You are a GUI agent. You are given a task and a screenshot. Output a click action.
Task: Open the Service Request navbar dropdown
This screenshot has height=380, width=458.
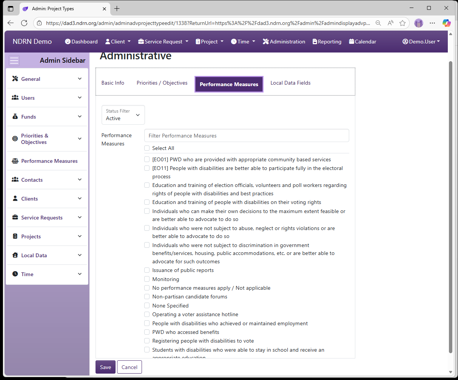coord(163,42)
